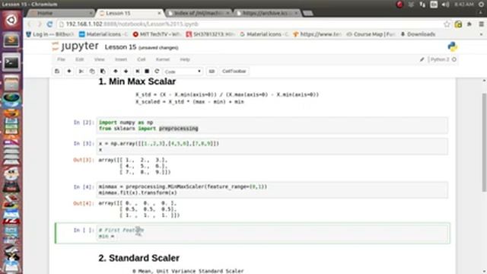
Task: Switch to the Home browser tab
Action: click(61, 13)
